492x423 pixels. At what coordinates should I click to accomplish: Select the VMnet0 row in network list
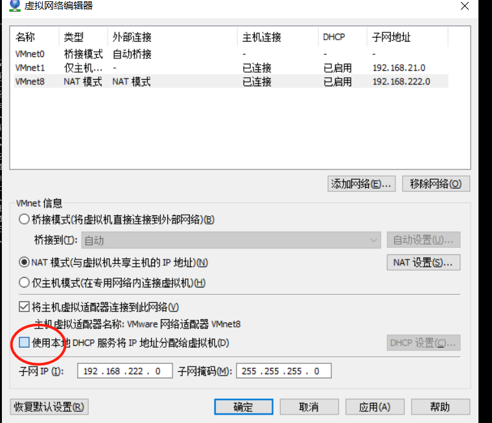click(231, 54)
